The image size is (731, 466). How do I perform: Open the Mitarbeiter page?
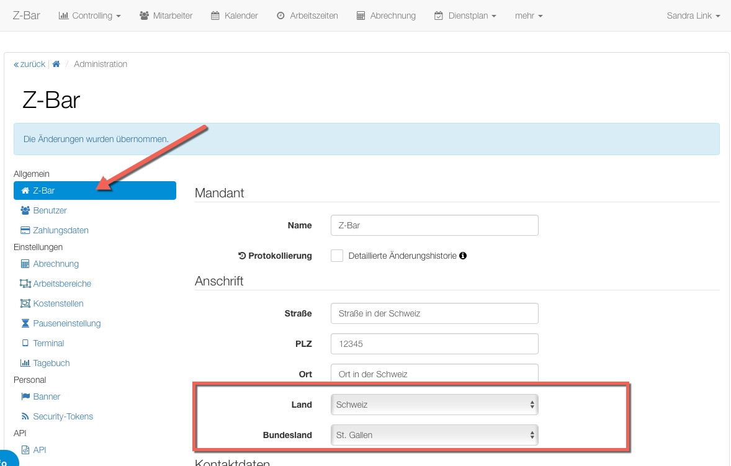[166, 16]
